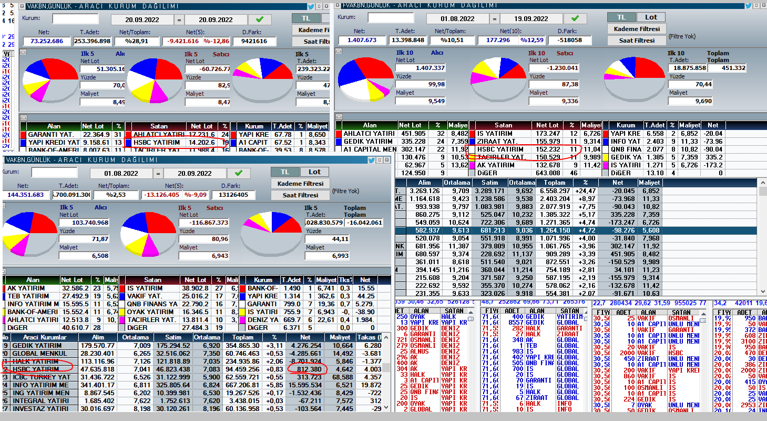The width and height of the screenshot is (767, 421).
Task: Apply dates with green checkmark in the 20.09.2022 single-day window
Action: pos(259,20)
